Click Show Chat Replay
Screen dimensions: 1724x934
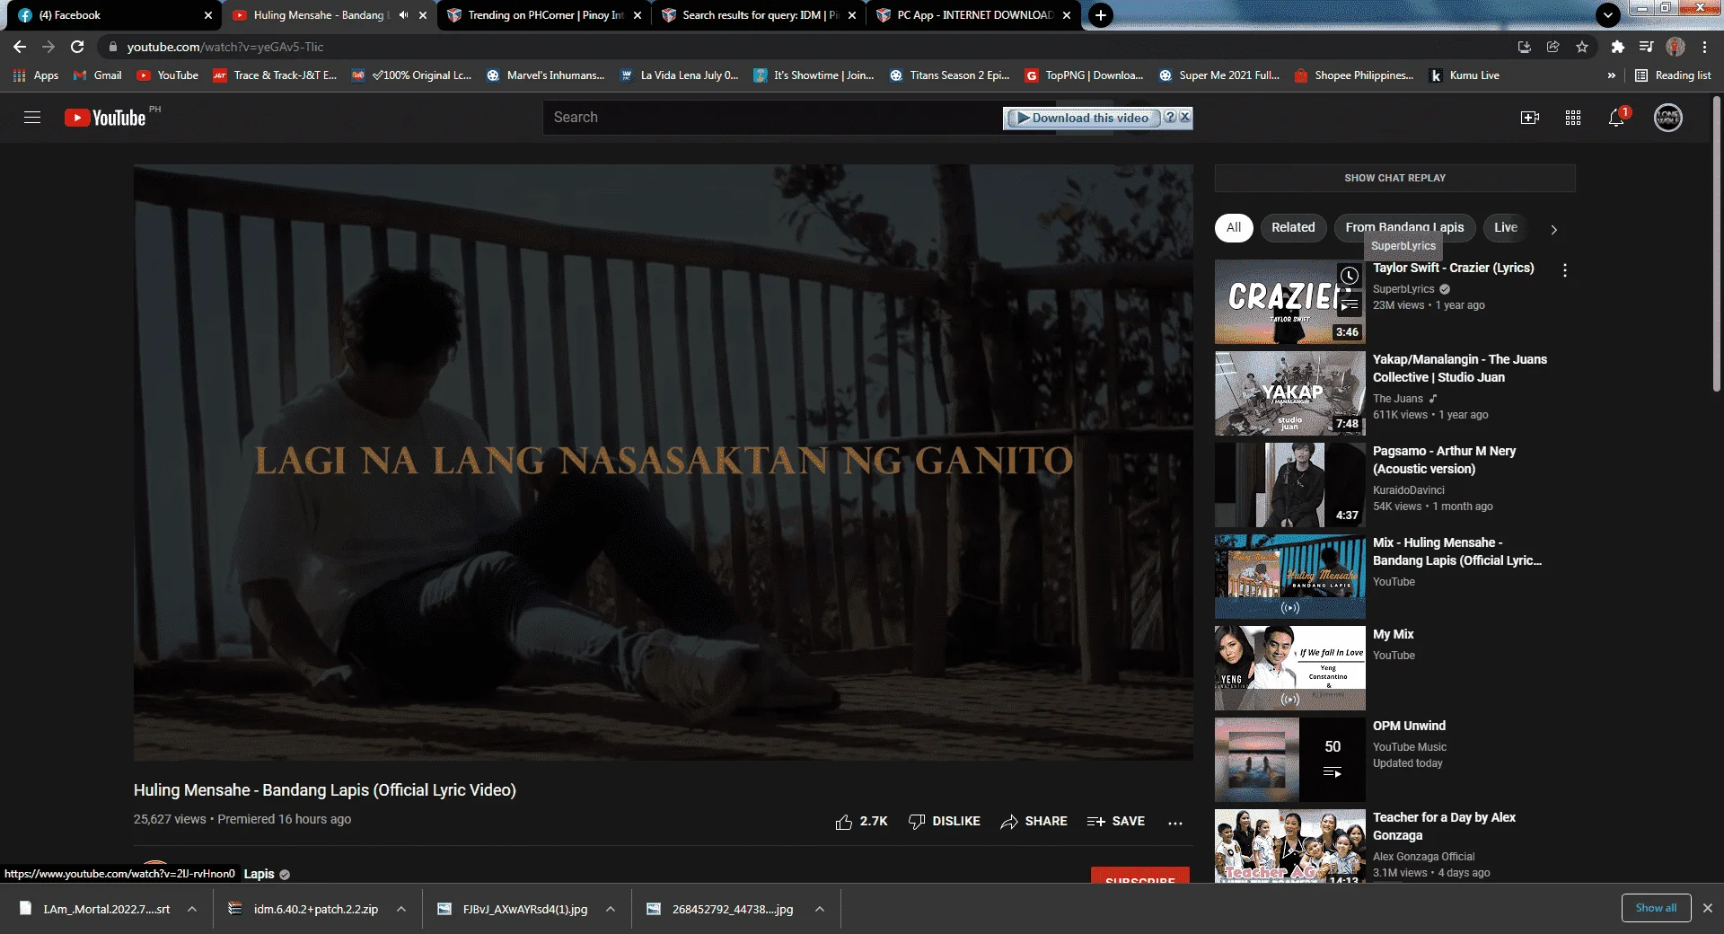tap(1394, 178)
